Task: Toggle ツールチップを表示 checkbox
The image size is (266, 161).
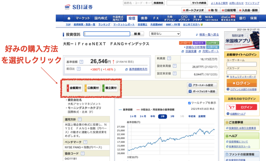Action: click(189, 103)
